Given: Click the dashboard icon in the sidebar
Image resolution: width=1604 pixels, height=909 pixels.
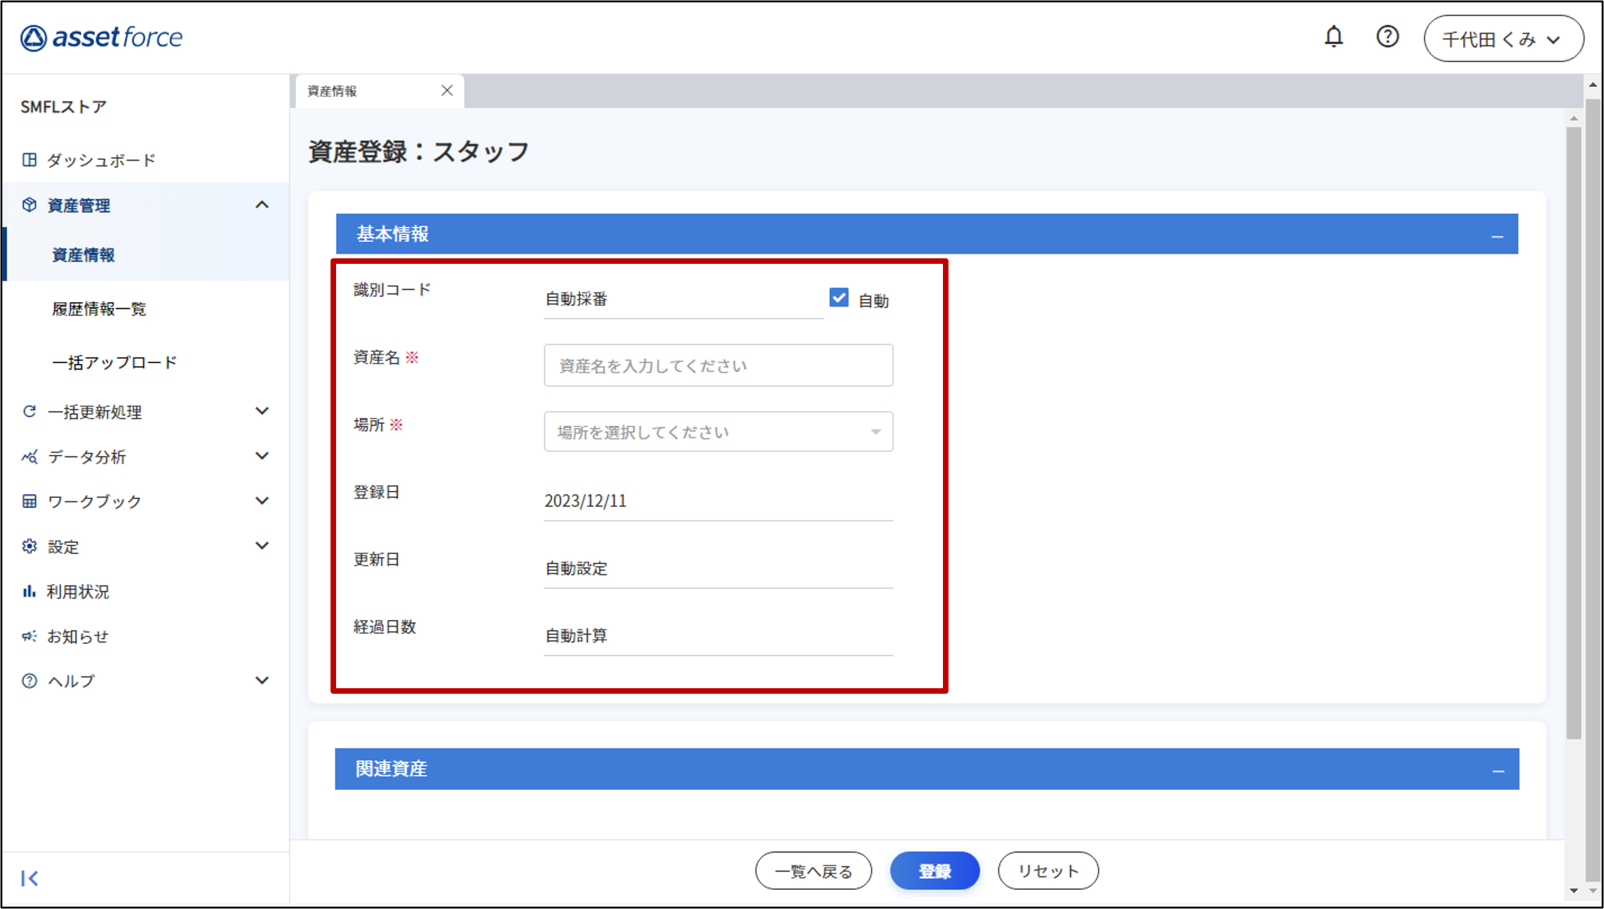Looking at the screenshot, I should 30,160.
